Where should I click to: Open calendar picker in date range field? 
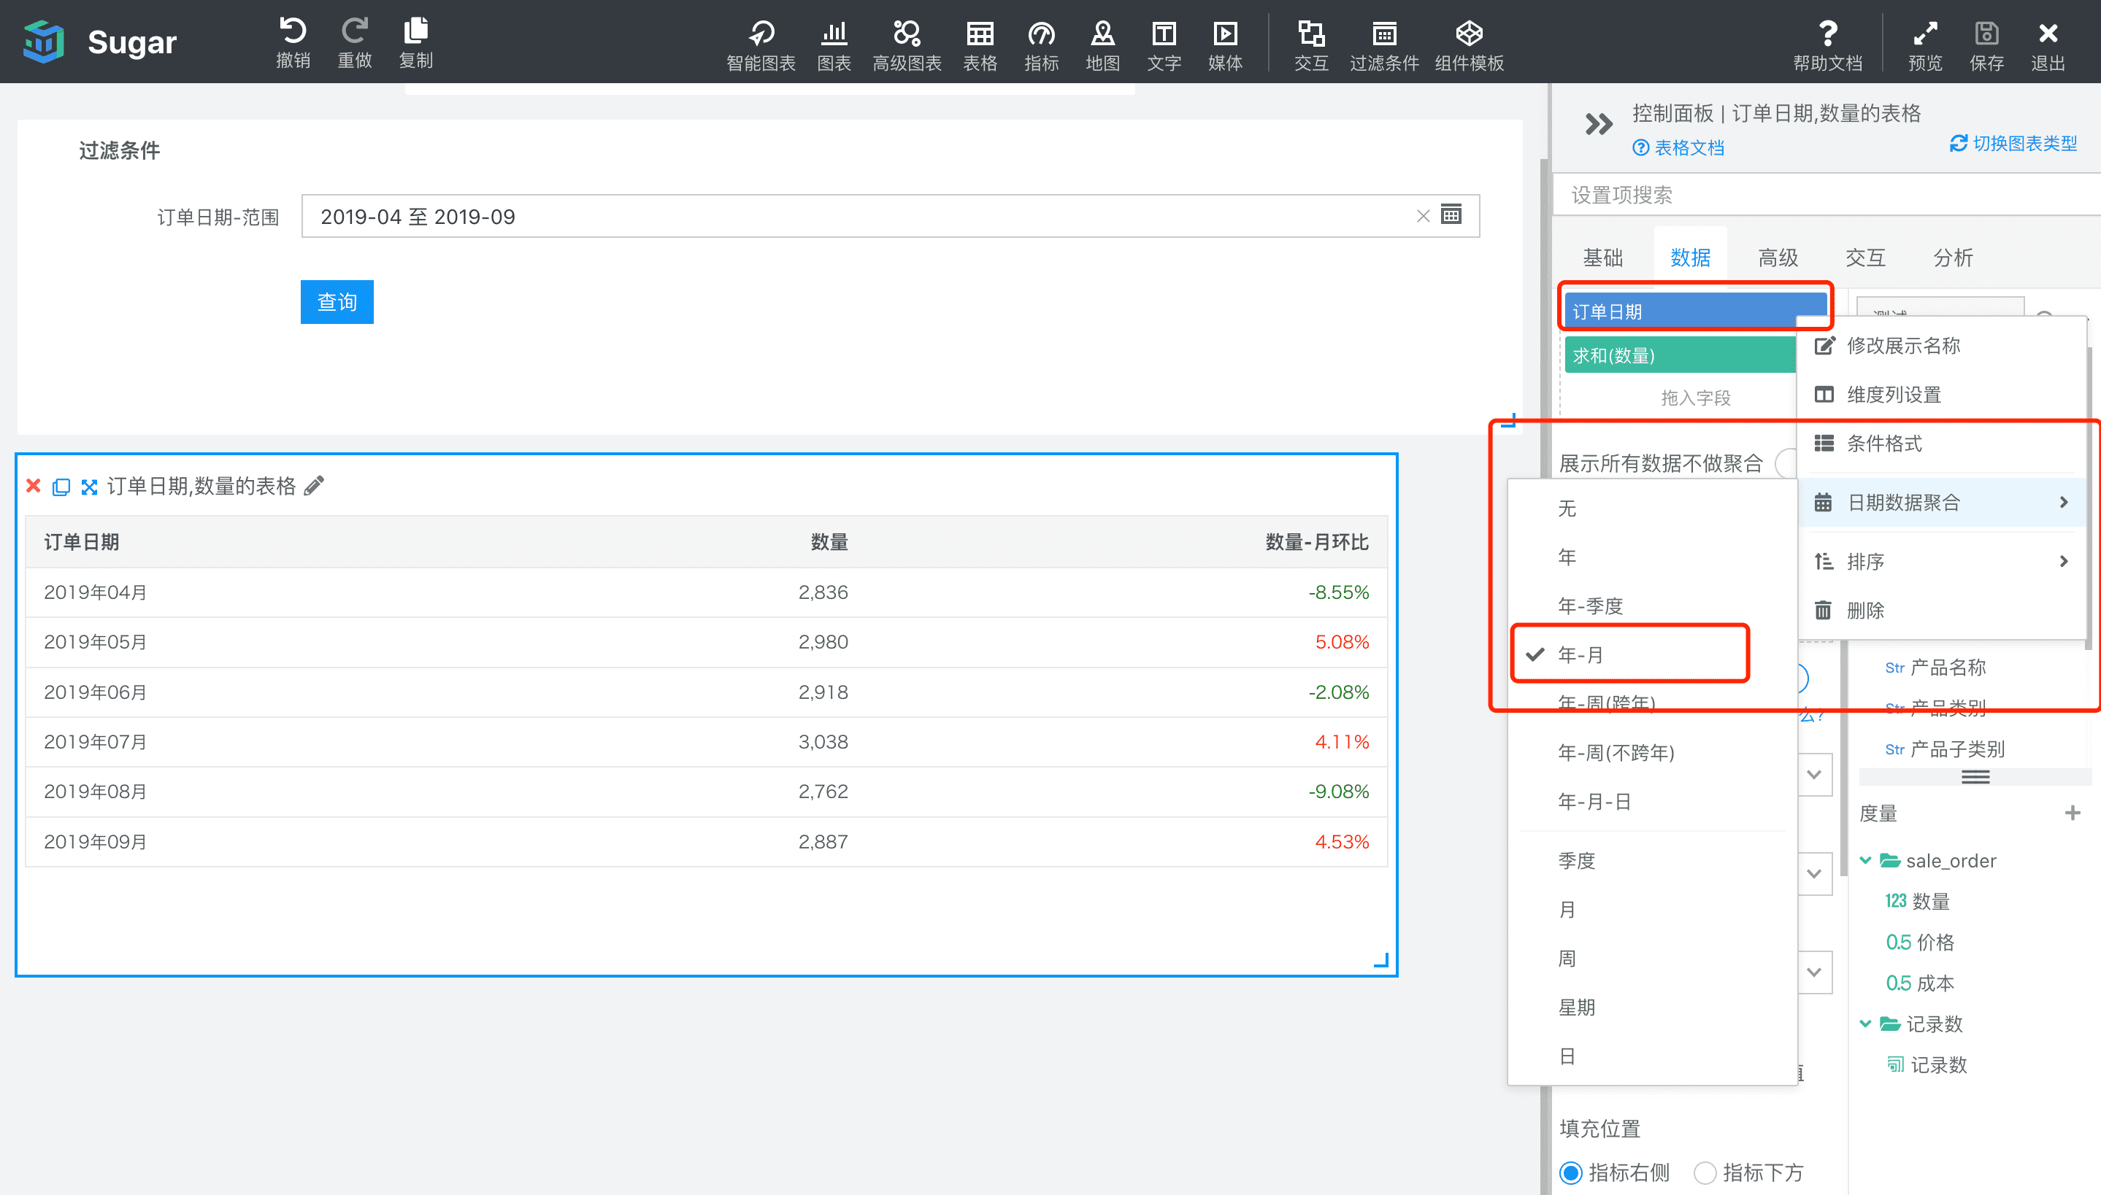coord(1451,215)
